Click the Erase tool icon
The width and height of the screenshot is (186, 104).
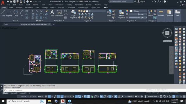coord(46,11)
